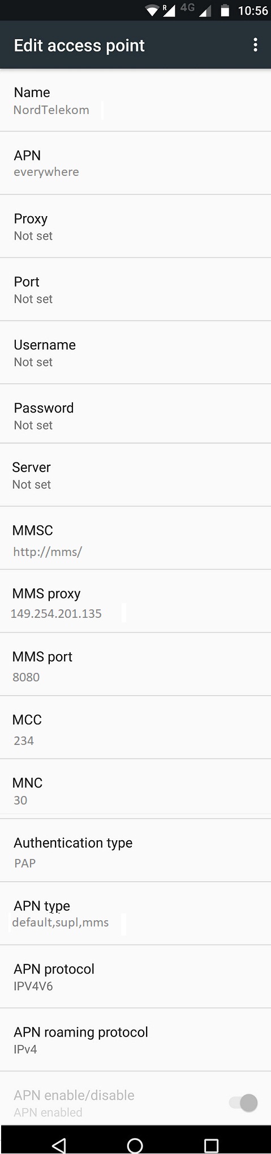Tap the Wi-Fi status icon
271x1154 pixels.
point(152,10)
